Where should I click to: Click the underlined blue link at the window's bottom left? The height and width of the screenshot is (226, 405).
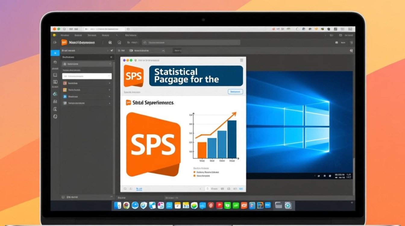pyautogui.click(x=139, y=188)
